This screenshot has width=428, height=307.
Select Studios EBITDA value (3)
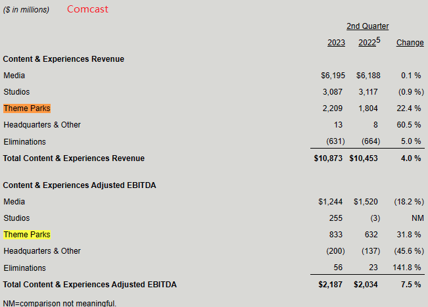coord(375,218)
